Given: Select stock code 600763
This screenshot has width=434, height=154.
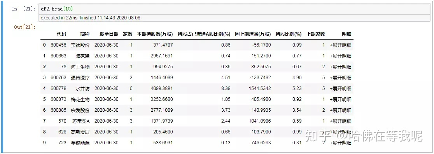Looking at the screenshot, I should (x=58, y=78).
